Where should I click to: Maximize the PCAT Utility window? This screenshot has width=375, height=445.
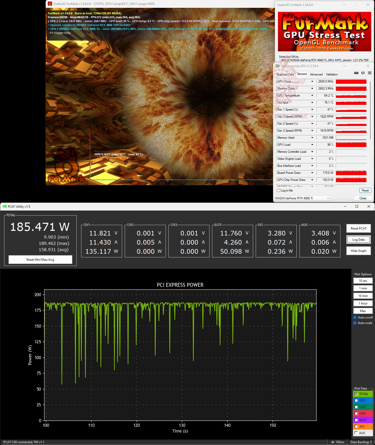coord(357,207)
